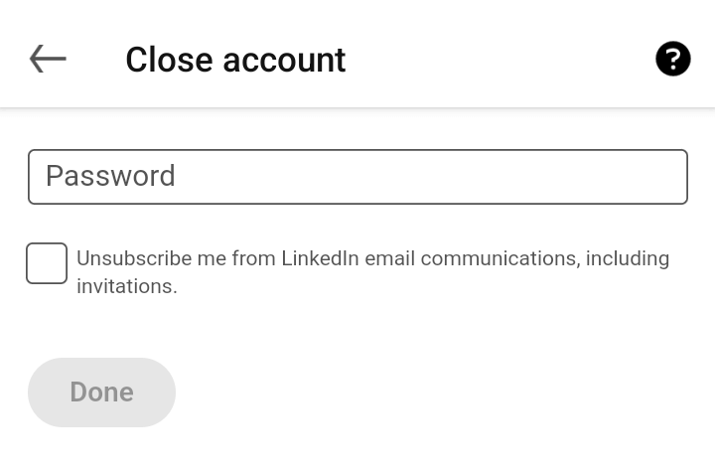Select the Password placeholder text
Image resolution: width=715 pixels, height=471 pixels.
point(110,176)
